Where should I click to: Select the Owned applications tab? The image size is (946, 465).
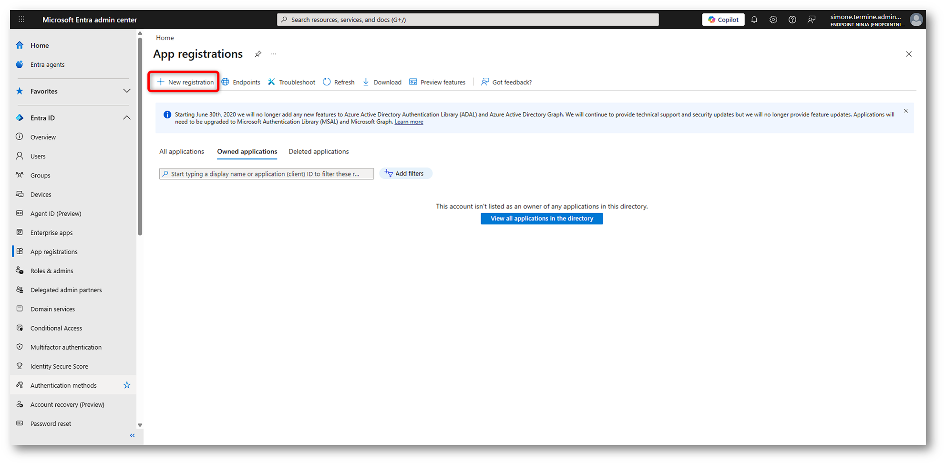247,152
